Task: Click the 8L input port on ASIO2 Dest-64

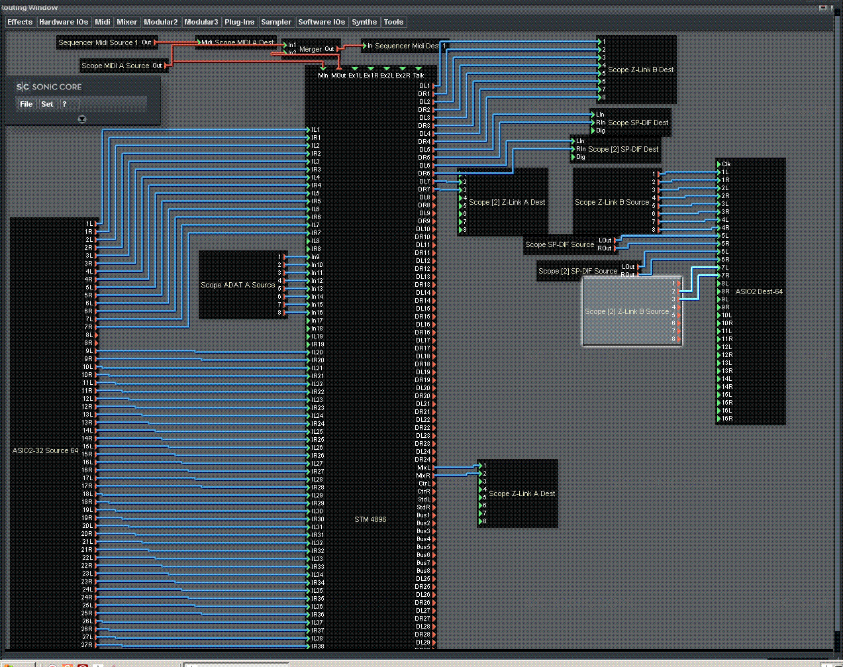Action: tap(719, 283)
